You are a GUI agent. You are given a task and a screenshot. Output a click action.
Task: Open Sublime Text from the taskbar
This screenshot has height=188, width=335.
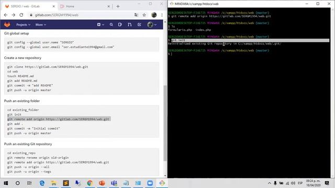(66, 183)
